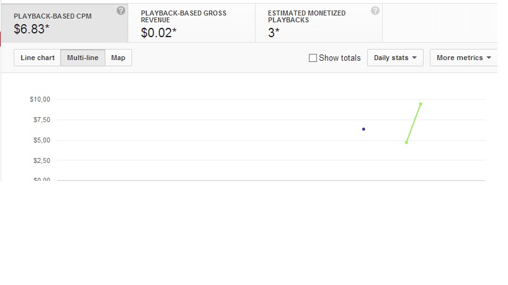Click the purple data point on chart
The width and height of the screenshot is (508, 285).
coord(363,129)
